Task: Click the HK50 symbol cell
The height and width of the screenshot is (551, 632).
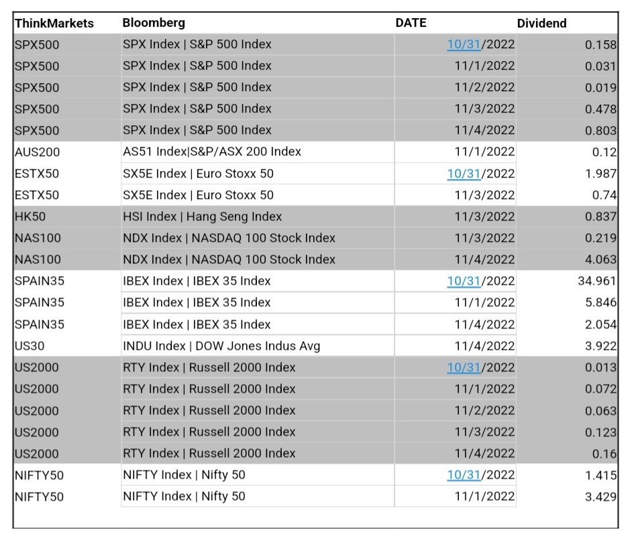Action: coord(30,217)
